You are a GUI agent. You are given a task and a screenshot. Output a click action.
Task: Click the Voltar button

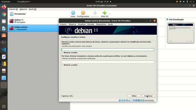(x=134, y=96)
